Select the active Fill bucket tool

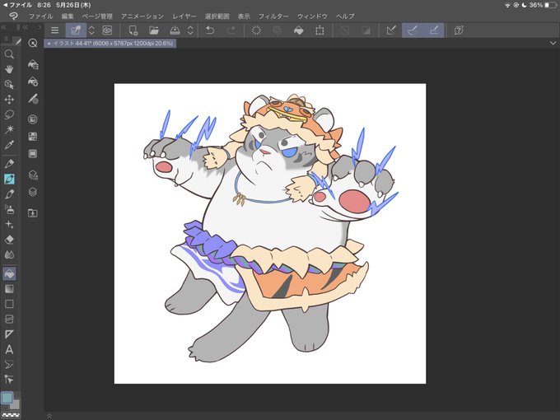[9, 273]
